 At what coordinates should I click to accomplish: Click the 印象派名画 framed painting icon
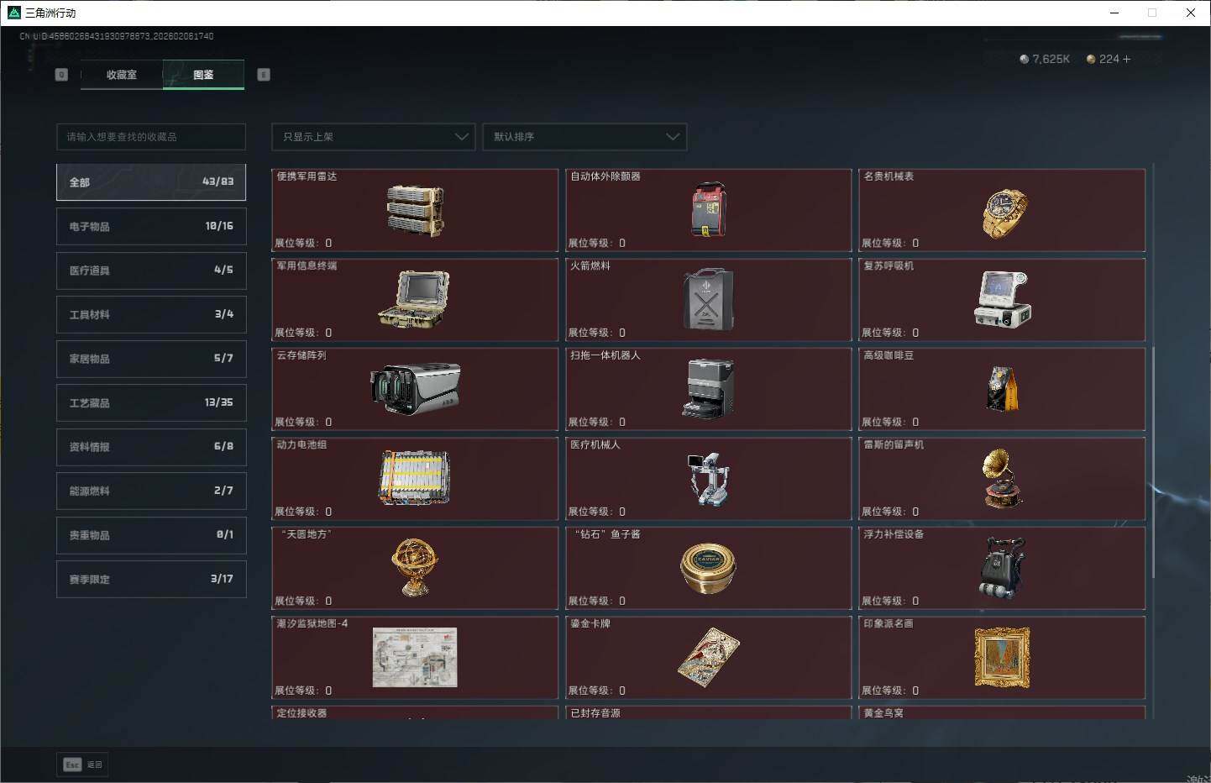click(1002, 658)
